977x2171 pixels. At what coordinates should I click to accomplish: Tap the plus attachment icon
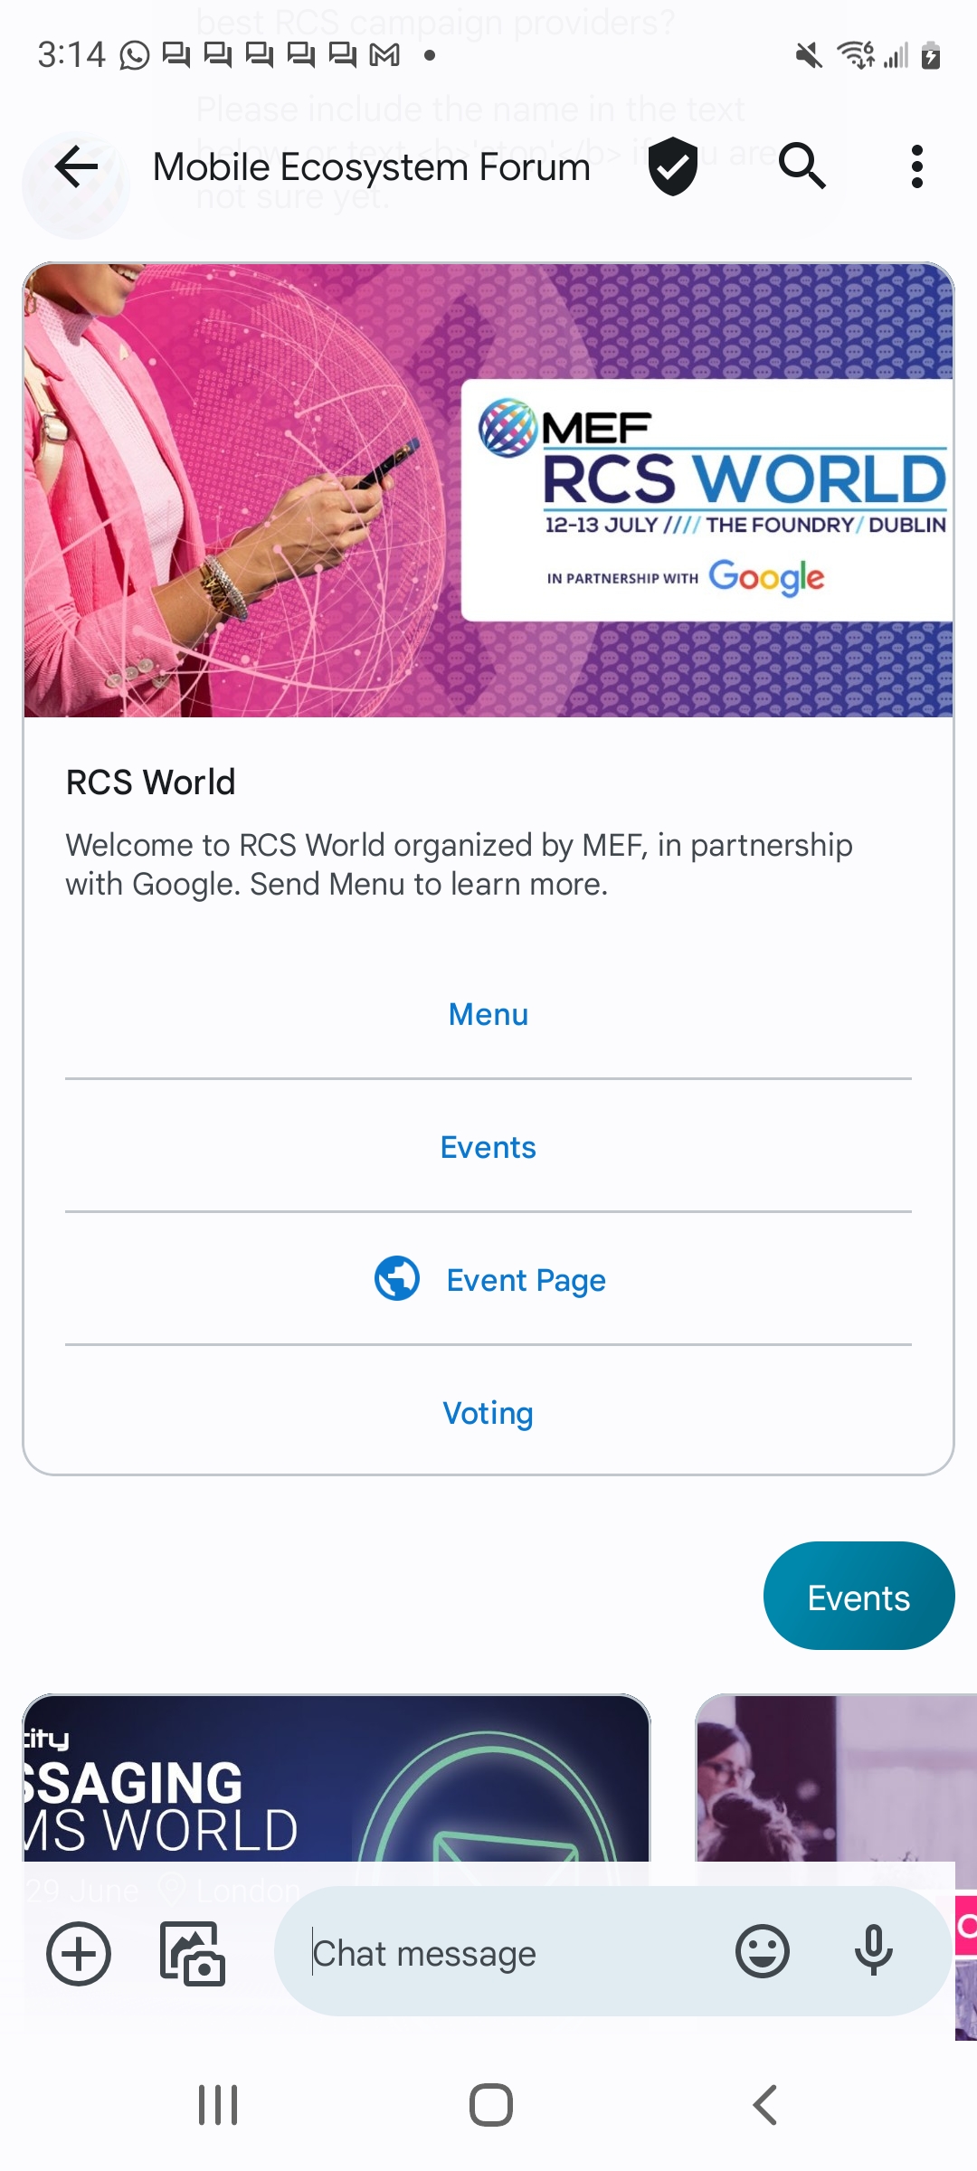click(79, 1954)
